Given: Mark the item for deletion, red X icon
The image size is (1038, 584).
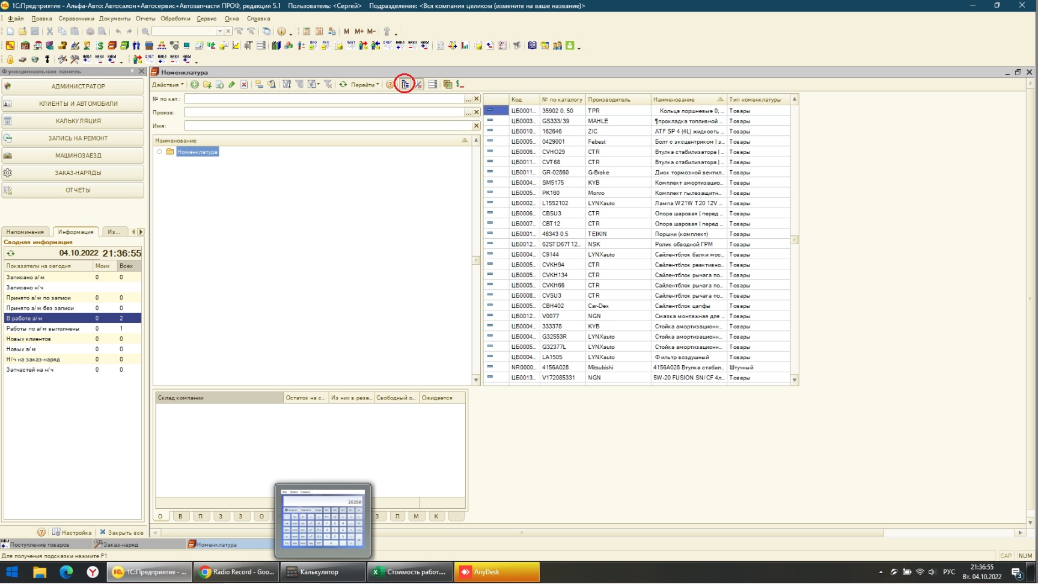Looking at the screenshot, I should tap(244, 85).
